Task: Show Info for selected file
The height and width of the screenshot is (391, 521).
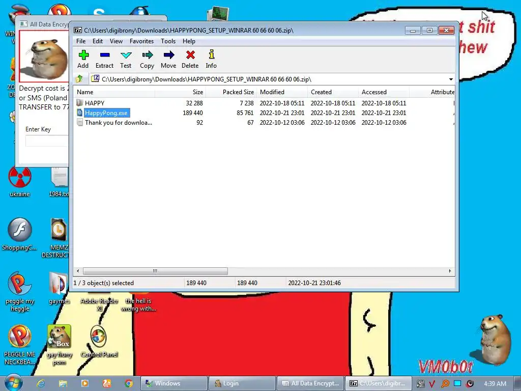Action: tap(211, 59)
